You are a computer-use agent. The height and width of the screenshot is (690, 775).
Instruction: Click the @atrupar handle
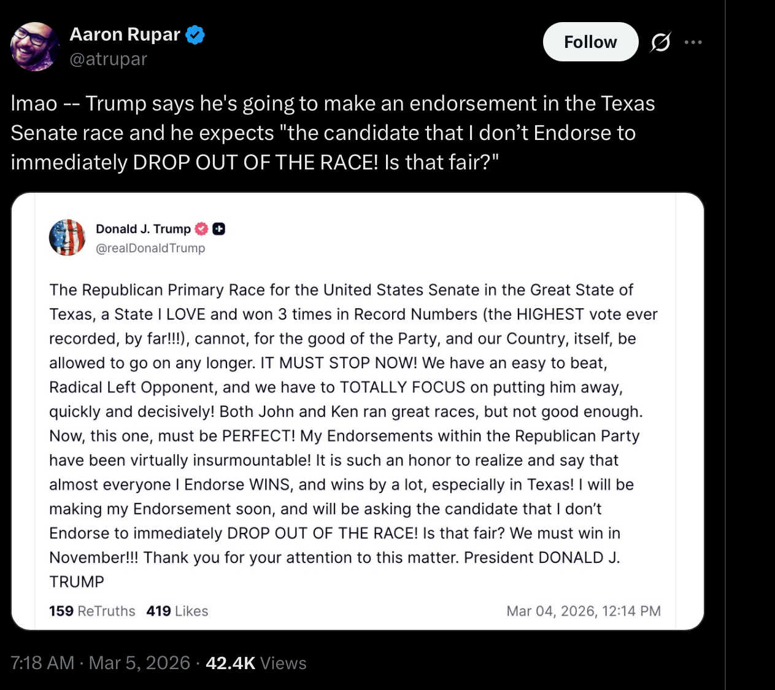click(108, 59)
